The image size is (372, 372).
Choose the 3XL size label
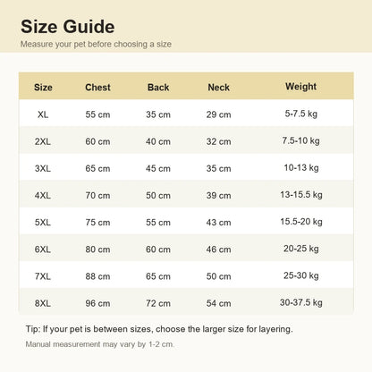[x=43, y=168]
